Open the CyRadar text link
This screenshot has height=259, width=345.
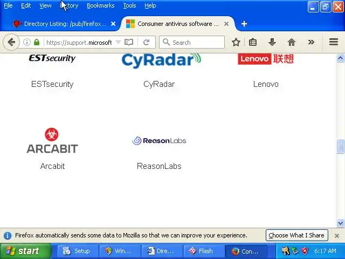159,84
